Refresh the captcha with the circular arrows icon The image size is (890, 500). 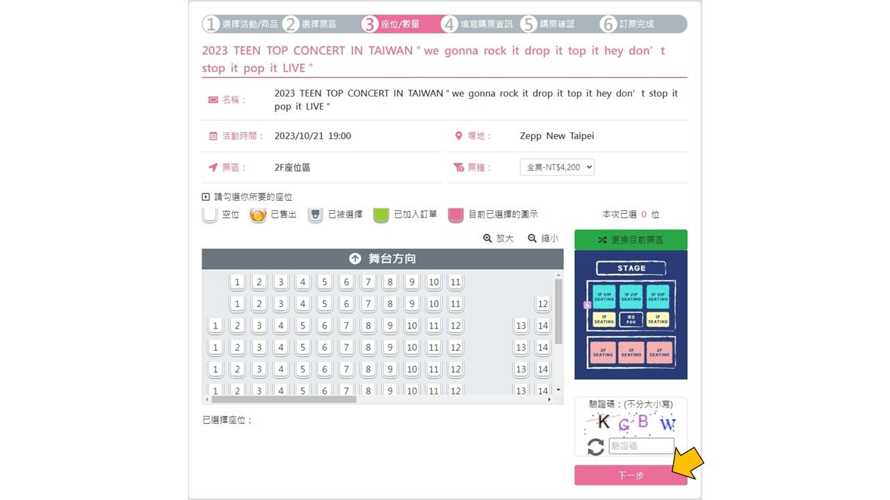596,447
